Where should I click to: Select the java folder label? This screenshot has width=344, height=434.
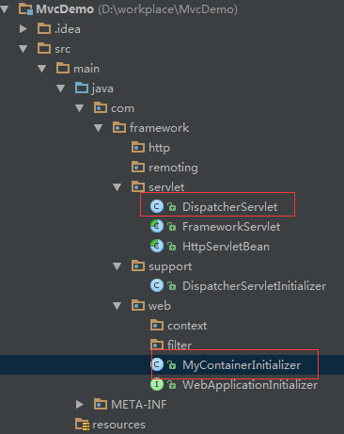(x=102, y=88)
